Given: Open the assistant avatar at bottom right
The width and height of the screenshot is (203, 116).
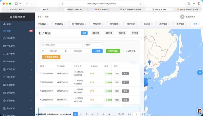Looking at the screenshot, I should (199, 111).
